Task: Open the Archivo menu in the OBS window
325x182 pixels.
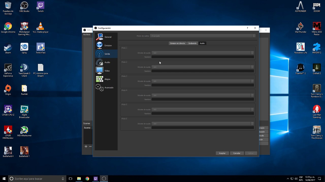Action: (87, 35)
